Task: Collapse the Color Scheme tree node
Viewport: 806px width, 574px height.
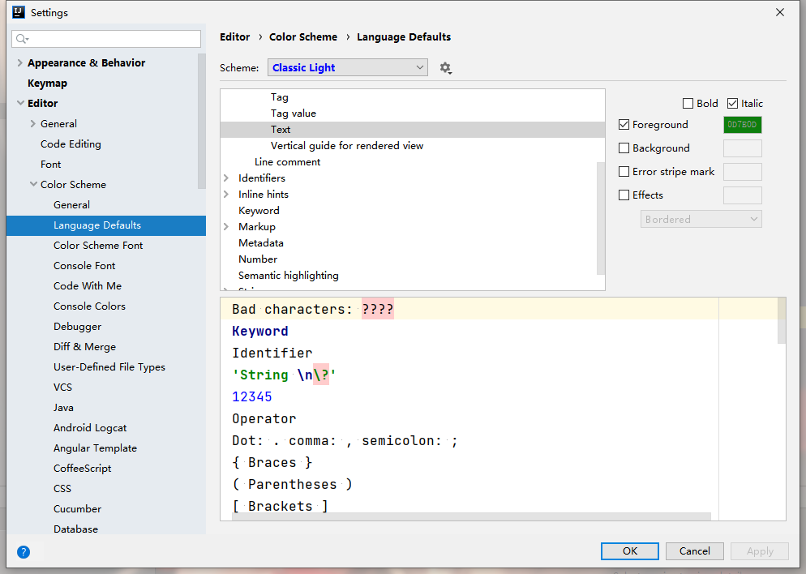Action: pos(33,185)
